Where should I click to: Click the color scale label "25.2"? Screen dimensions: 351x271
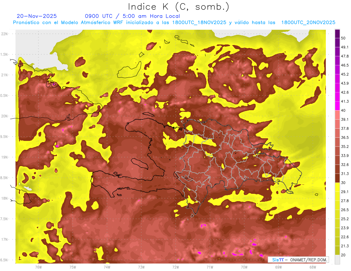click(x=345, y=219)
